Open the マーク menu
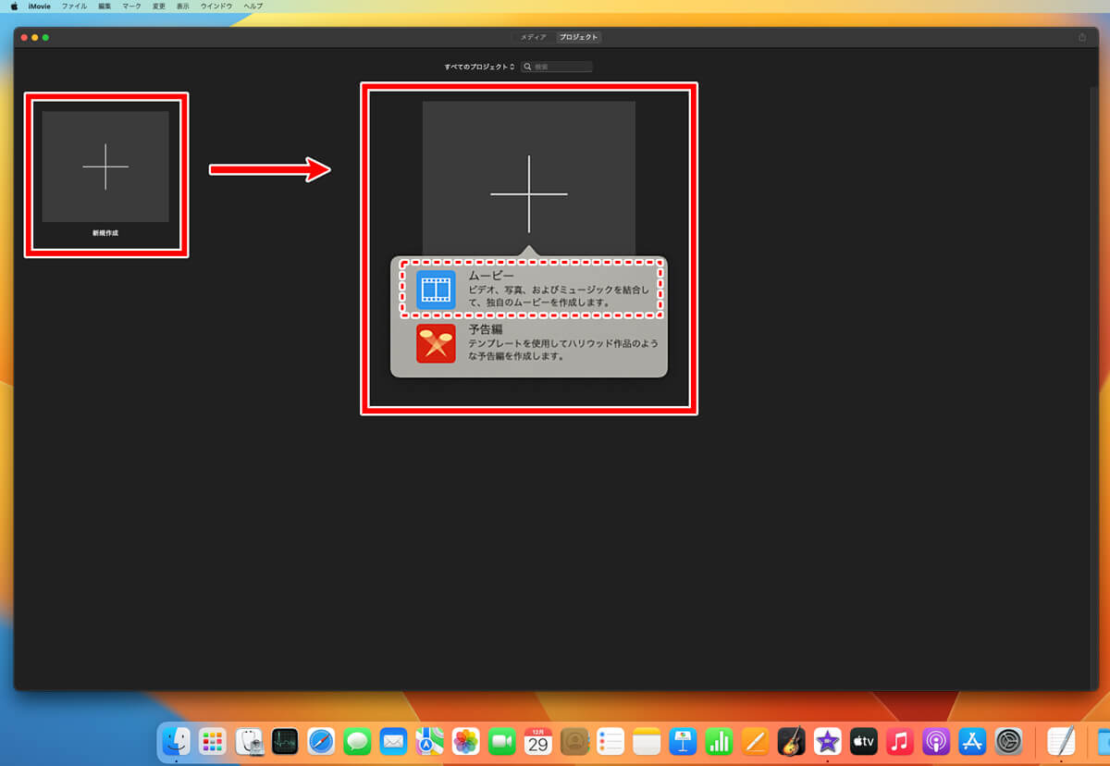Viewport: 1110px width, 766px height. point(131,6)
